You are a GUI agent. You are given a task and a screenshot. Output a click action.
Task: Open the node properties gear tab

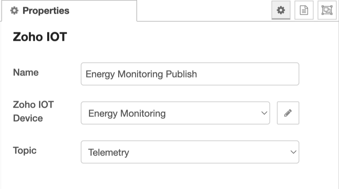(281, 11)
